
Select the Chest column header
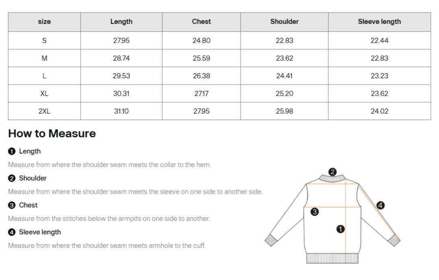[x=201, y=22]
